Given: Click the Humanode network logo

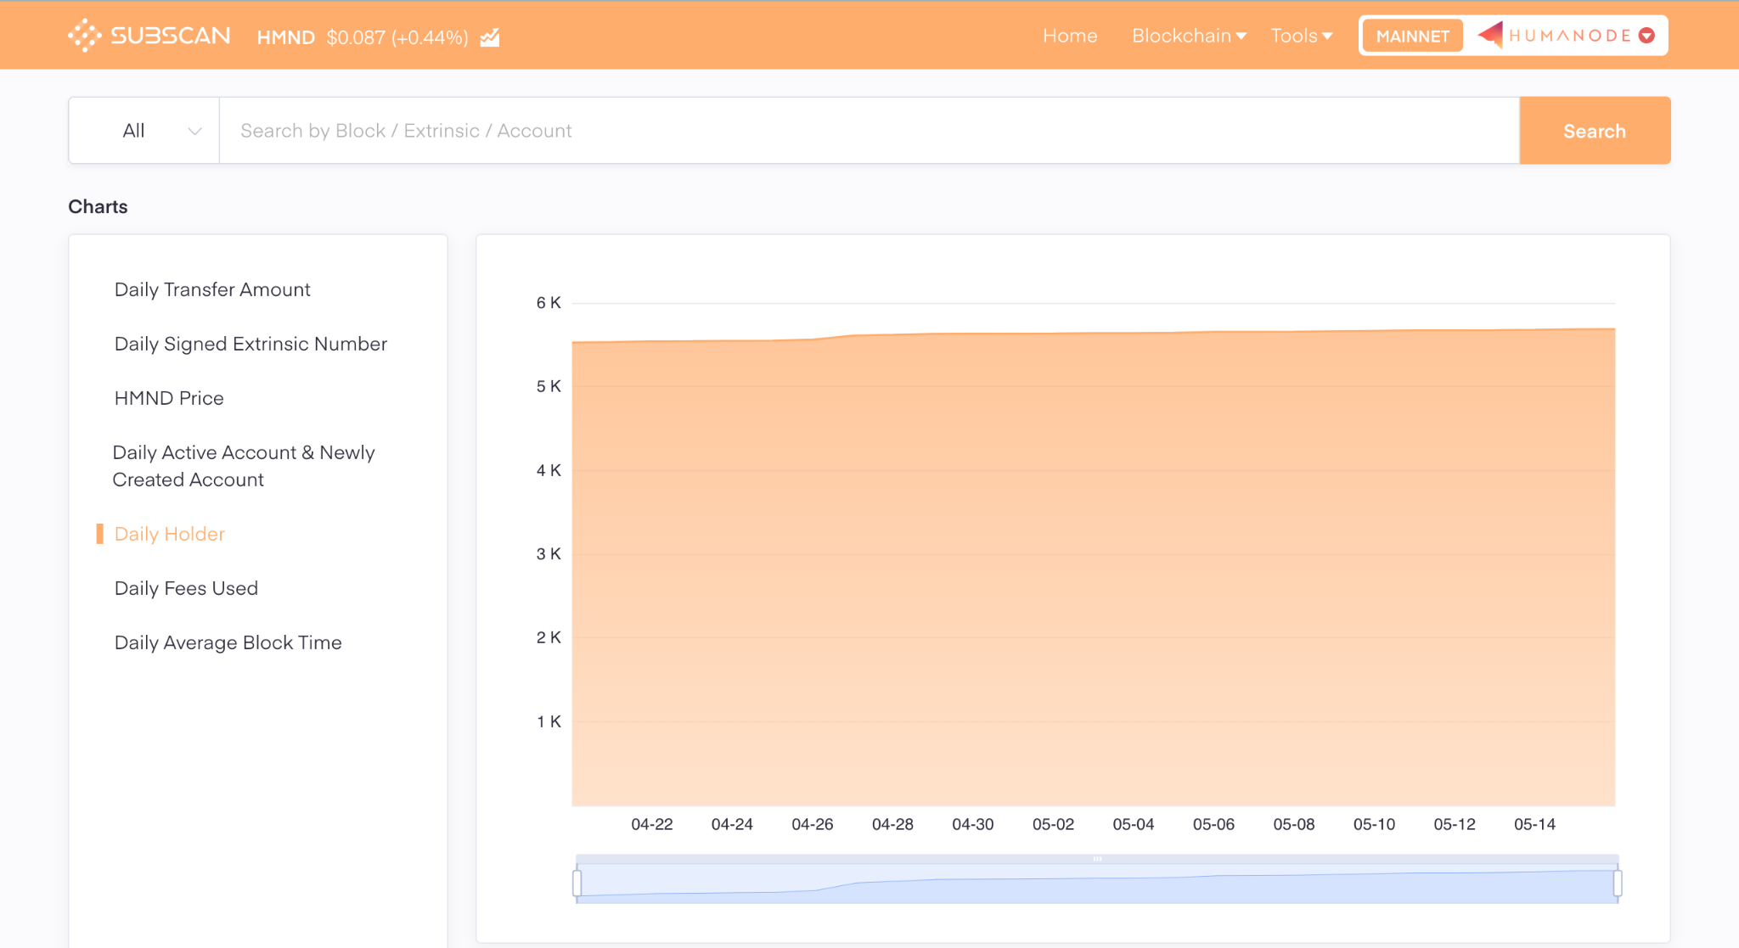Looking at the screenshot, I should pos(1554,36).
